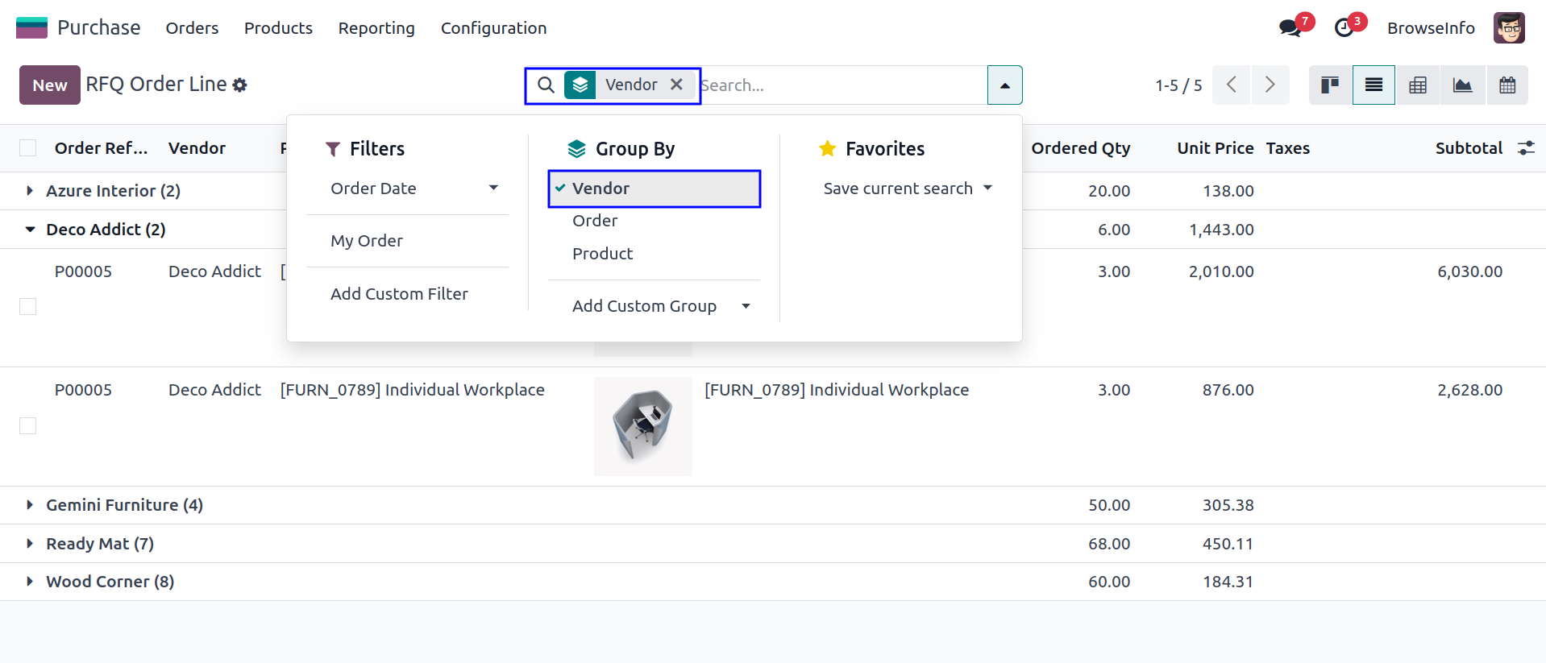Viewport: 1546px width, 663px height.
Task: Open the activities clock icon
Action: (1344, 28)
